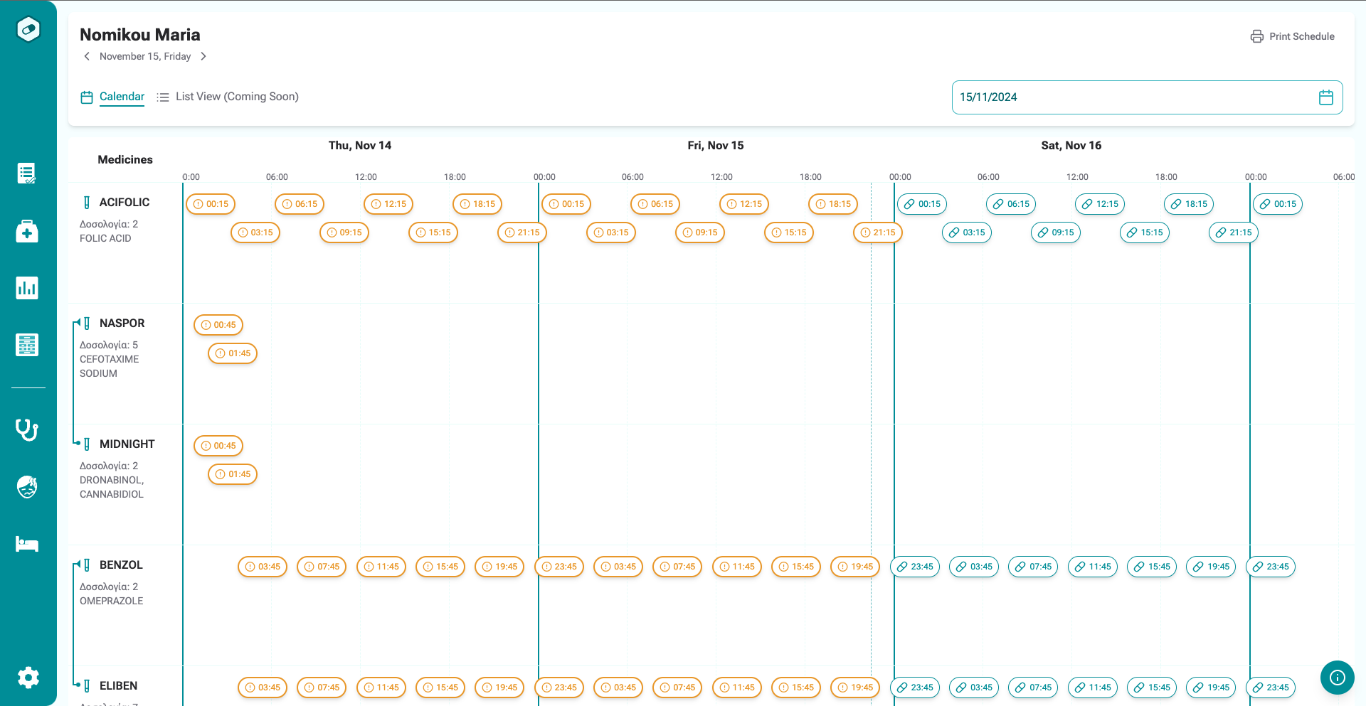Click the test tube icon next to MIDNIGHT
This screenshot has width=1366, height=706.
87,444
